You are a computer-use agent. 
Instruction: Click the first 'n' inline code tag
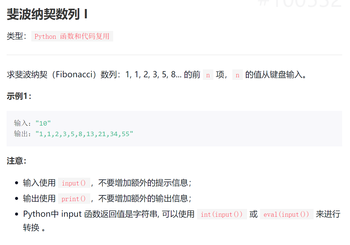click(x=208, y=74)
